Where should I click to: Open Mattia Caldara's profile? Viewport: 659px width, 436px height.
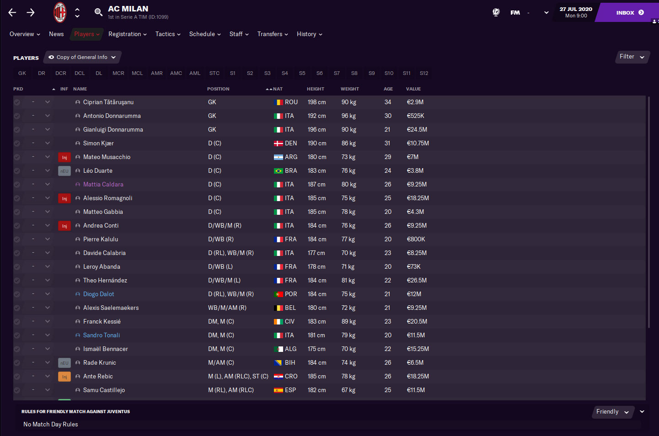coord(103,185)
